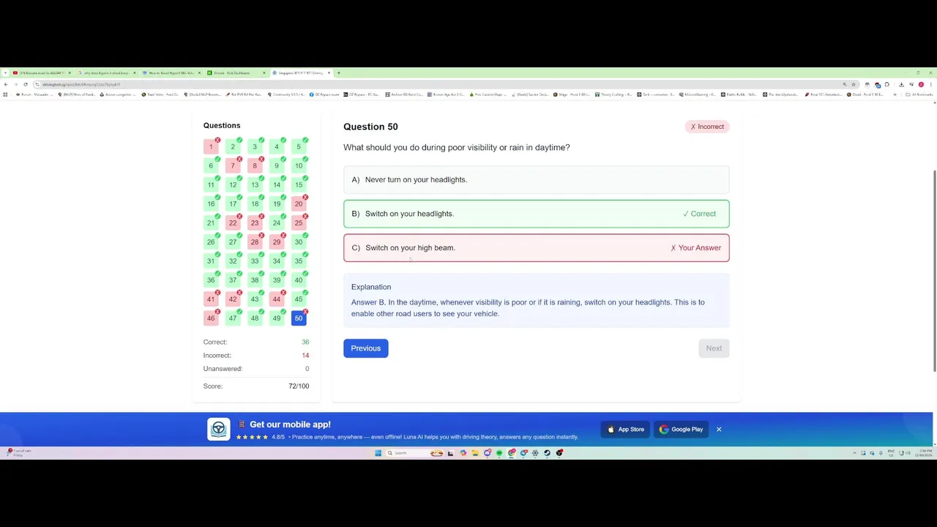This screenshot has height=527, width=937.
Task: Open a new browser tab with plus icon
Action: coord(338,72)
